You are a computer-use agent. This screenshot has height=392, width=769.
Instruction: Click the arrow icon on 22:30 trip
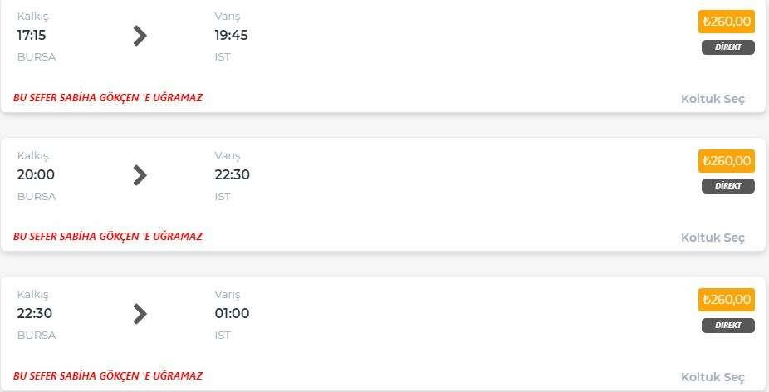click(x=140, y=313)
